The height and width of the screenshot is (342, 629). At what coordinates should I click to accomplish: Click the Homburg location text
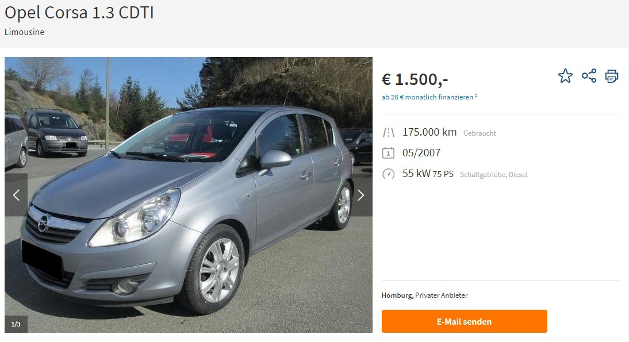(397, 295)
